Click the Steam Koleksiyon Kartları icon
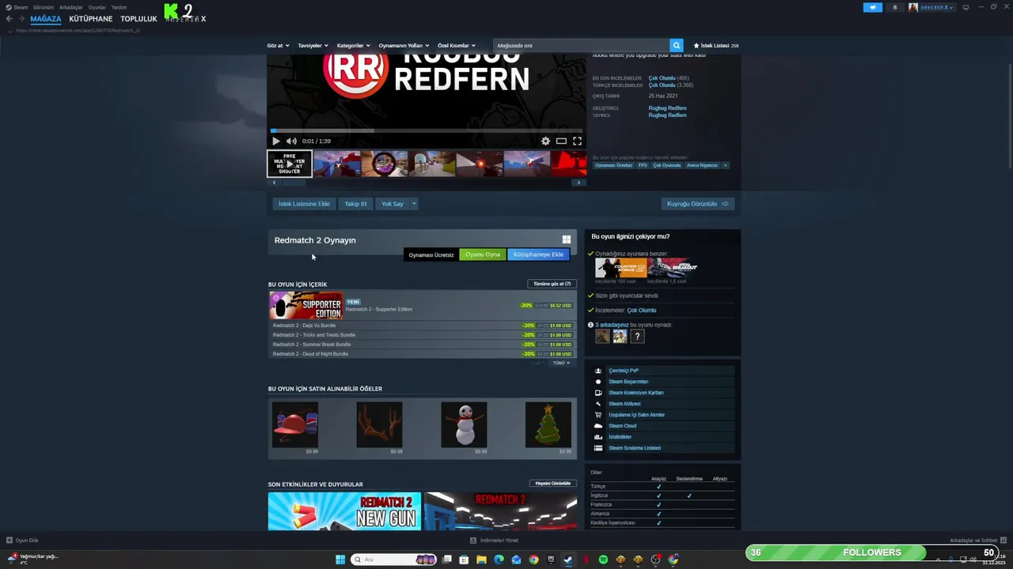 coord(598,393)
